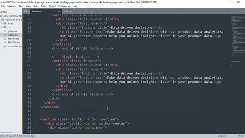This screenshot has width=245, height=138.
Task: Click 'Data-driven decisions' heading on line 68
Action: coord(132,73)
